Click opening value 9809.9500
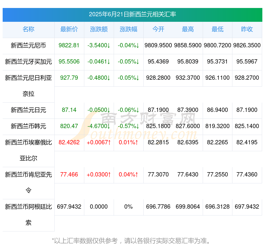 coord(158,45)
